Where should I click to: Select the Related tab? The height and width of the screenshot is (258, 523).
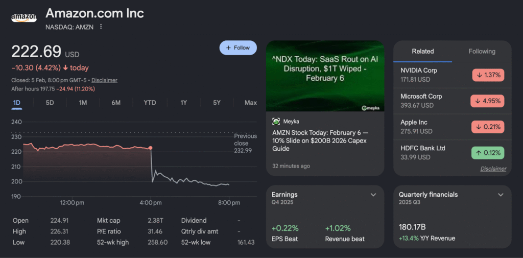(422, 51)
